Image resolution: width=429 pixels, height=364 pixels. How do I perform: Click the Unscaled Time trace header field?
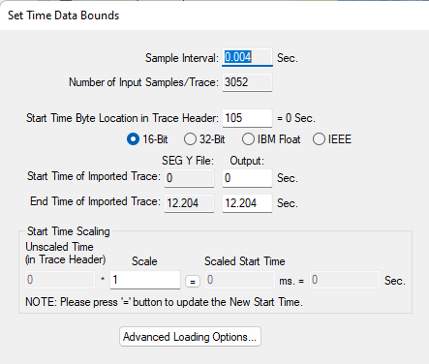60,280
